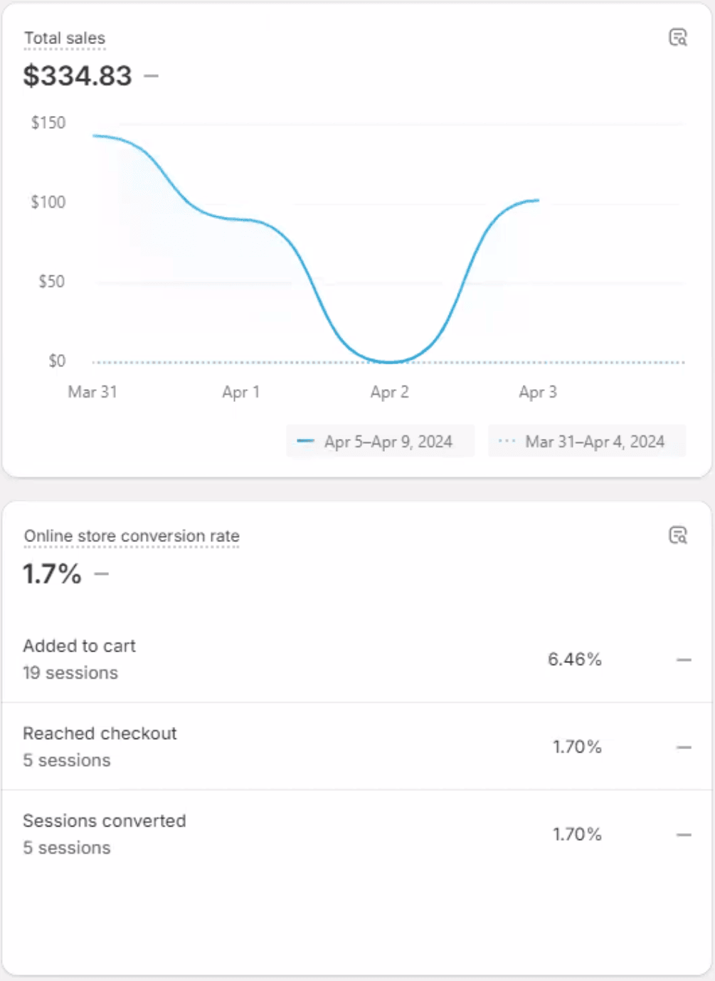Click the 6.46% added to cart rate
This screenshot has height=981, width=715.
coord(574,659)
